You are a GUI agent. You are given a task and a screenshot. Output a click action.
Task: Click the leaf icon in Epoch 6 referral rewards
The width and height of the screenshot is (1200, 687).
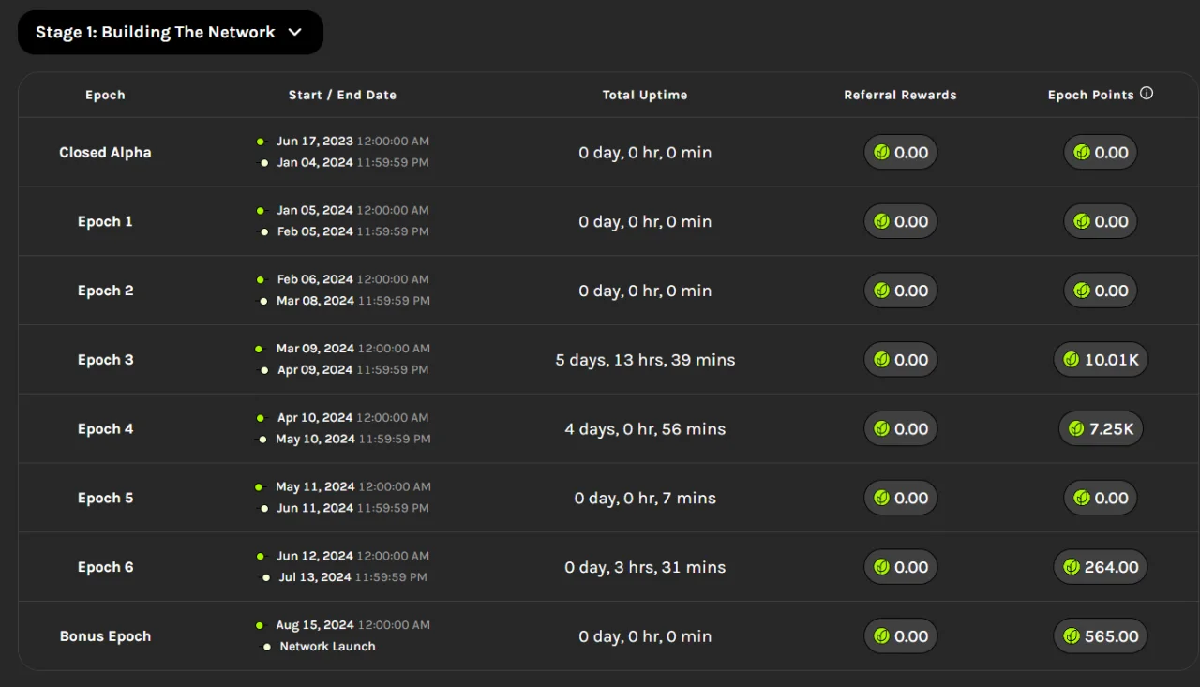881,567
